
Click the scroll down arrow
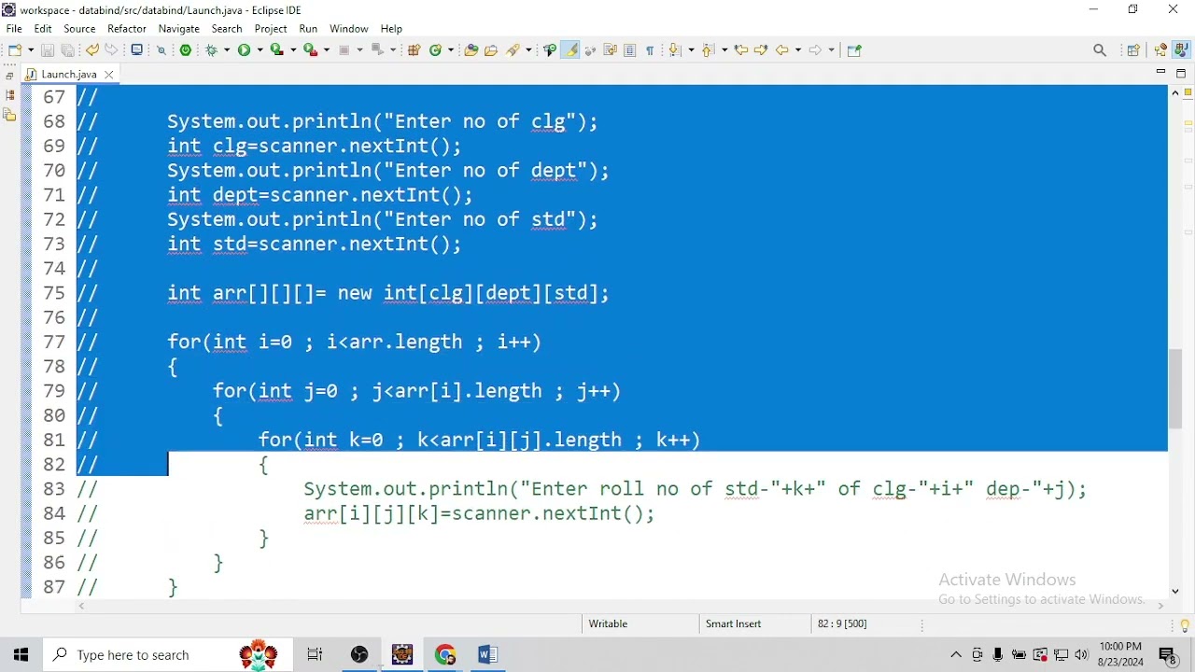tap(1176, 592)
